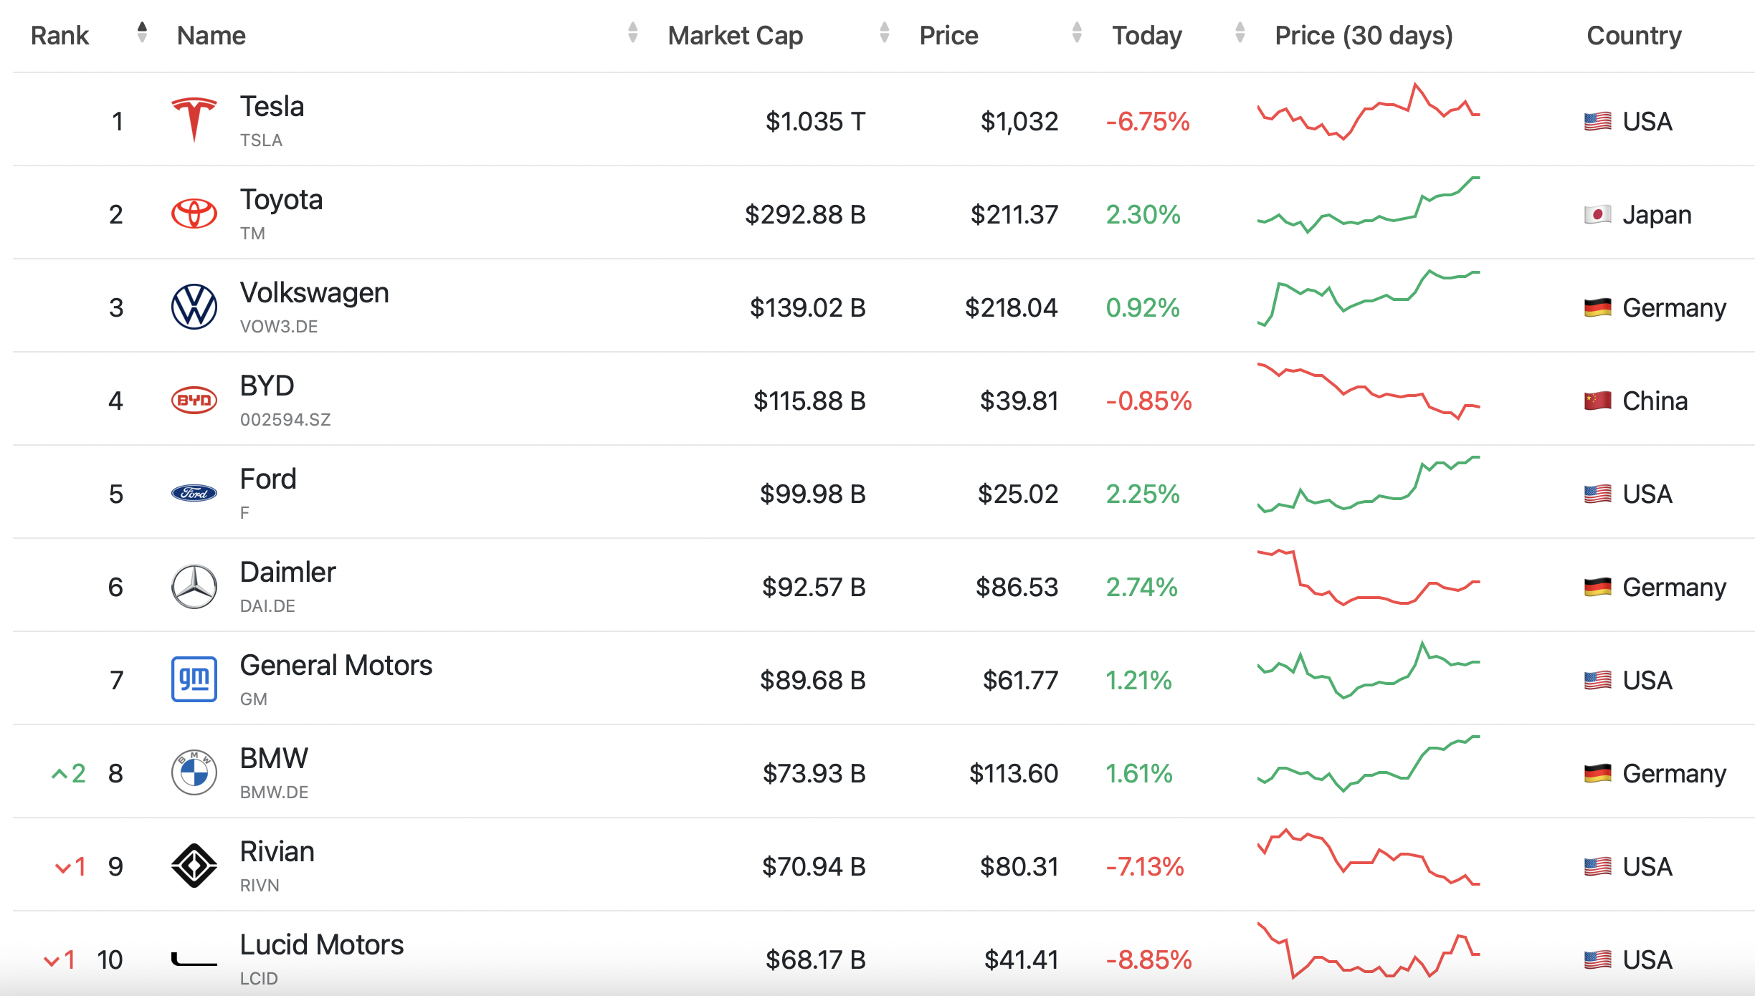Screen dimensions: 1755x996
Task: Click the Daimler Mercedes star logo
Action: [194, 586]
